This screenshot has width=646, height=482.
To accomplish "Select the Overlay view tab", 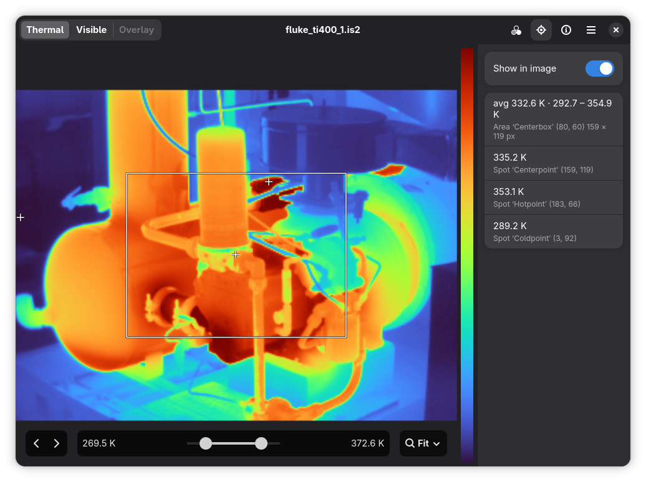I will point(137,30).
